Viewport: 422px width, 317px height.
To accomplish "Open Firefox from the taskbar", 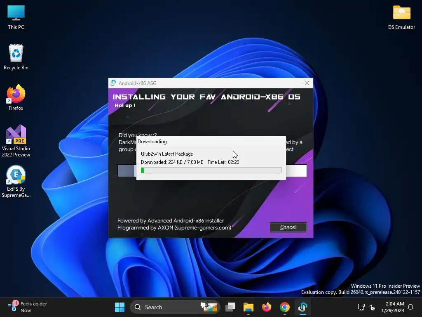I will tap(267, 307).
